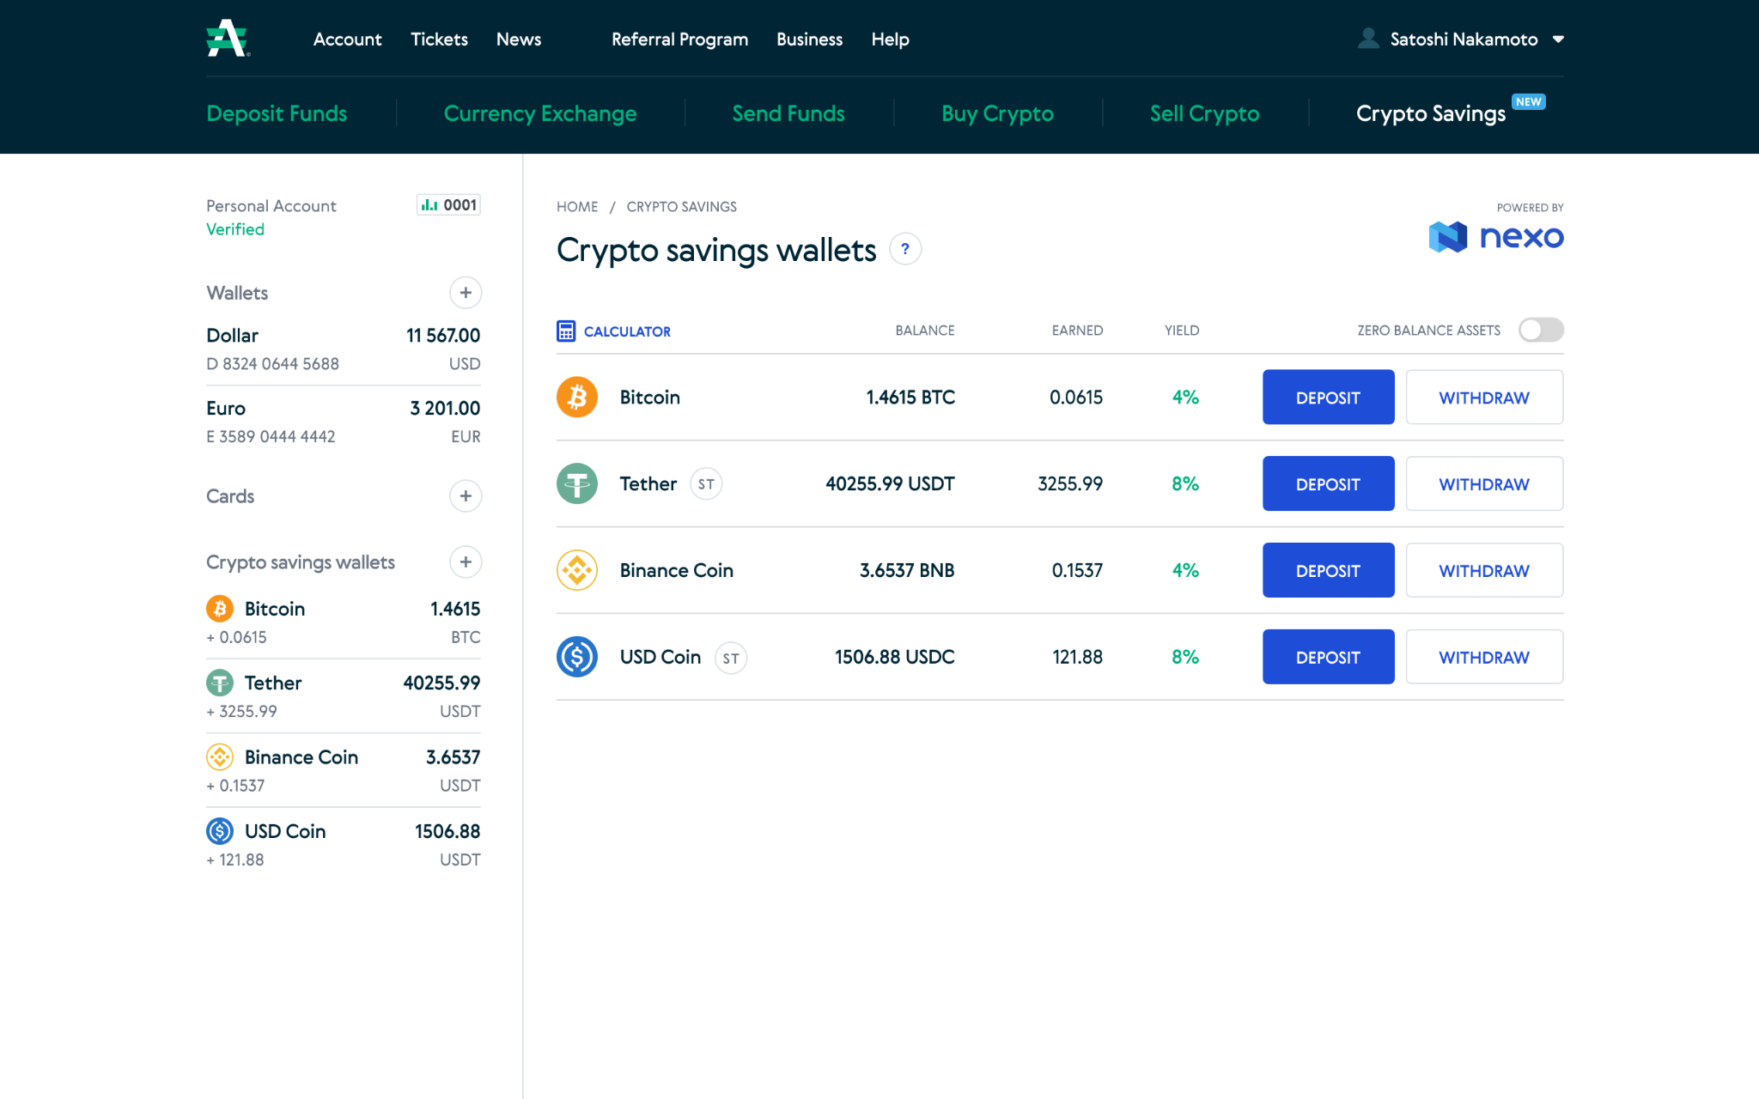Image resolution: width=1759 pixels, height=1099 pixels.
Task: Open the Currency Exchange tab
Action: point(540,113)
